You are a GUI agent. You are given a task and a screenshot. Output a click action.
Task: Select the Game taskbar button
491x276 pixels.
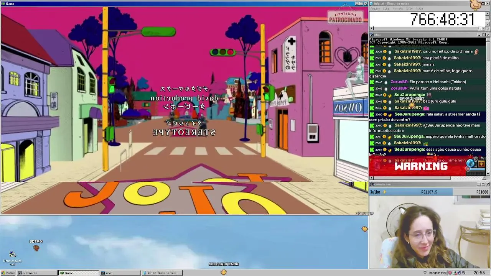78,273
